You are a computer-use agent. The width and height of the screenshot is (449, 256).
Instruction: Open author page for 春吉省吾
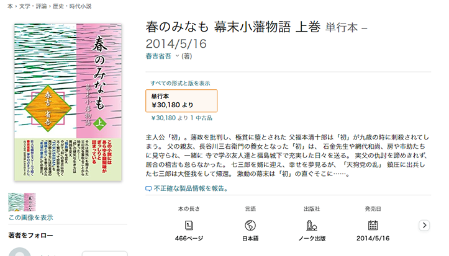[158, 56]
